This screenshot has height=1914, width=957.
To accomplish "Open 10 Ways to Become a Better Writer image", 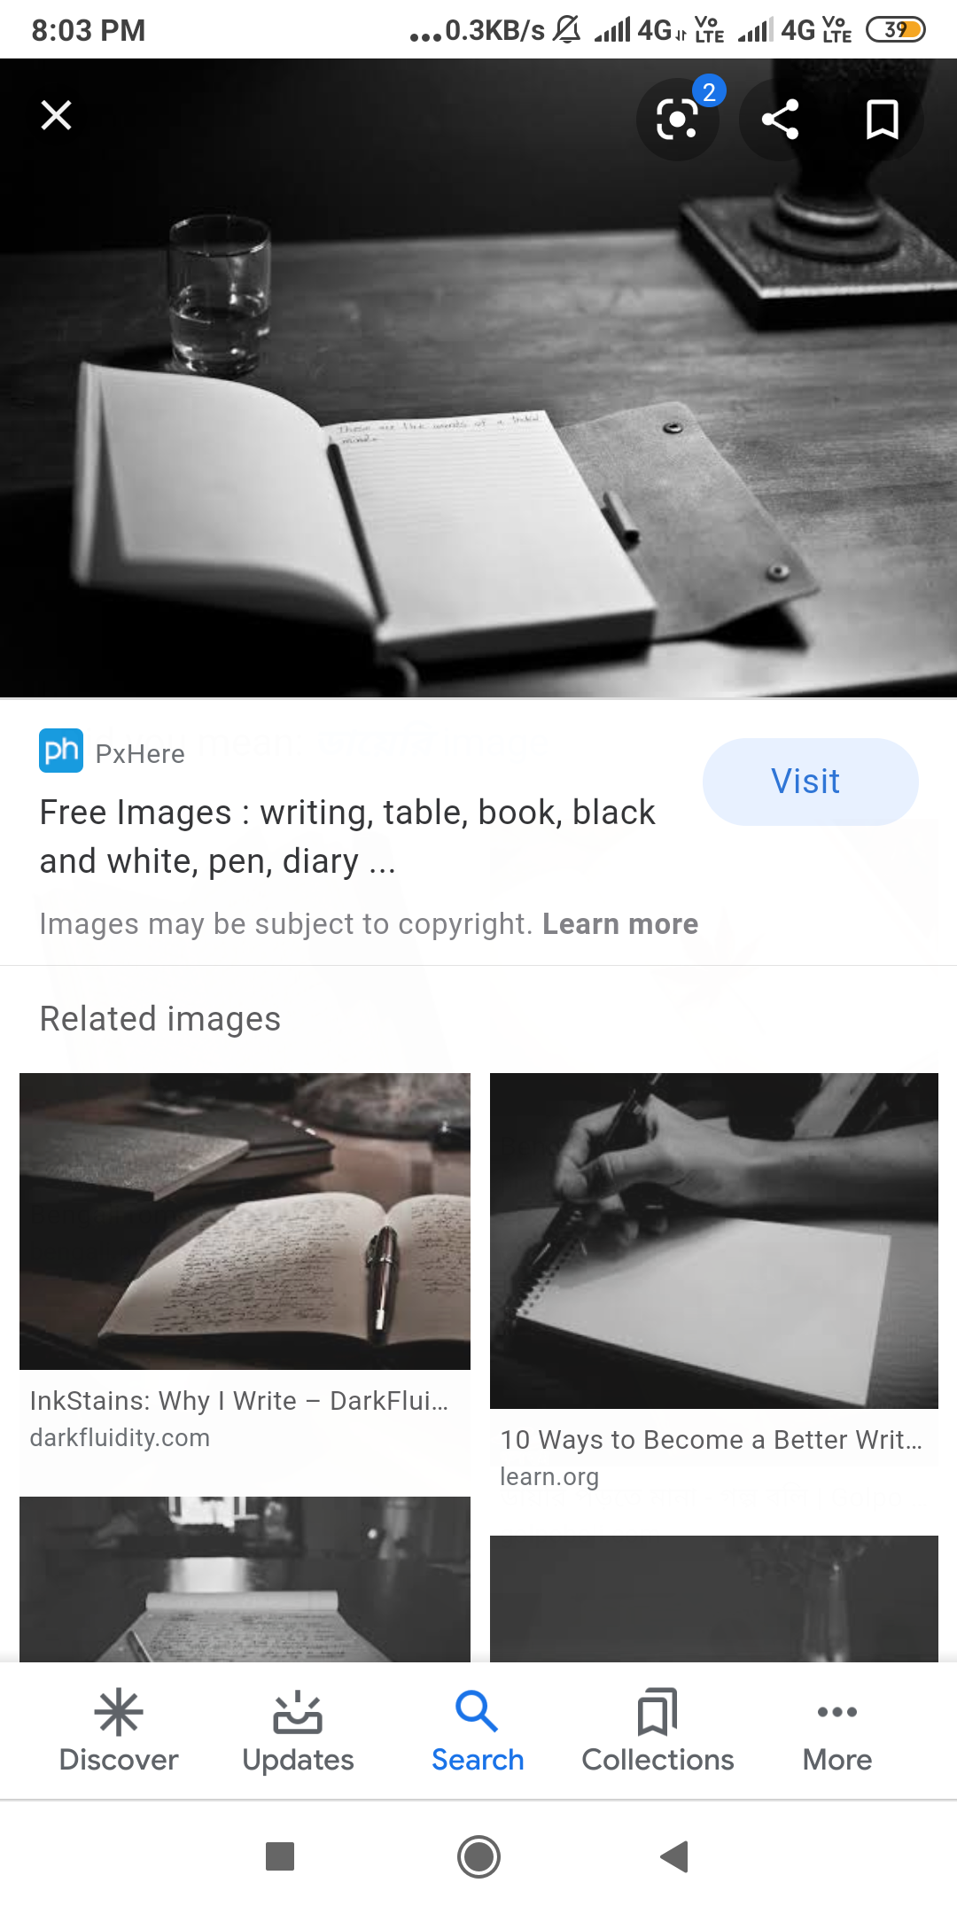I will (x=713, y=1241).
